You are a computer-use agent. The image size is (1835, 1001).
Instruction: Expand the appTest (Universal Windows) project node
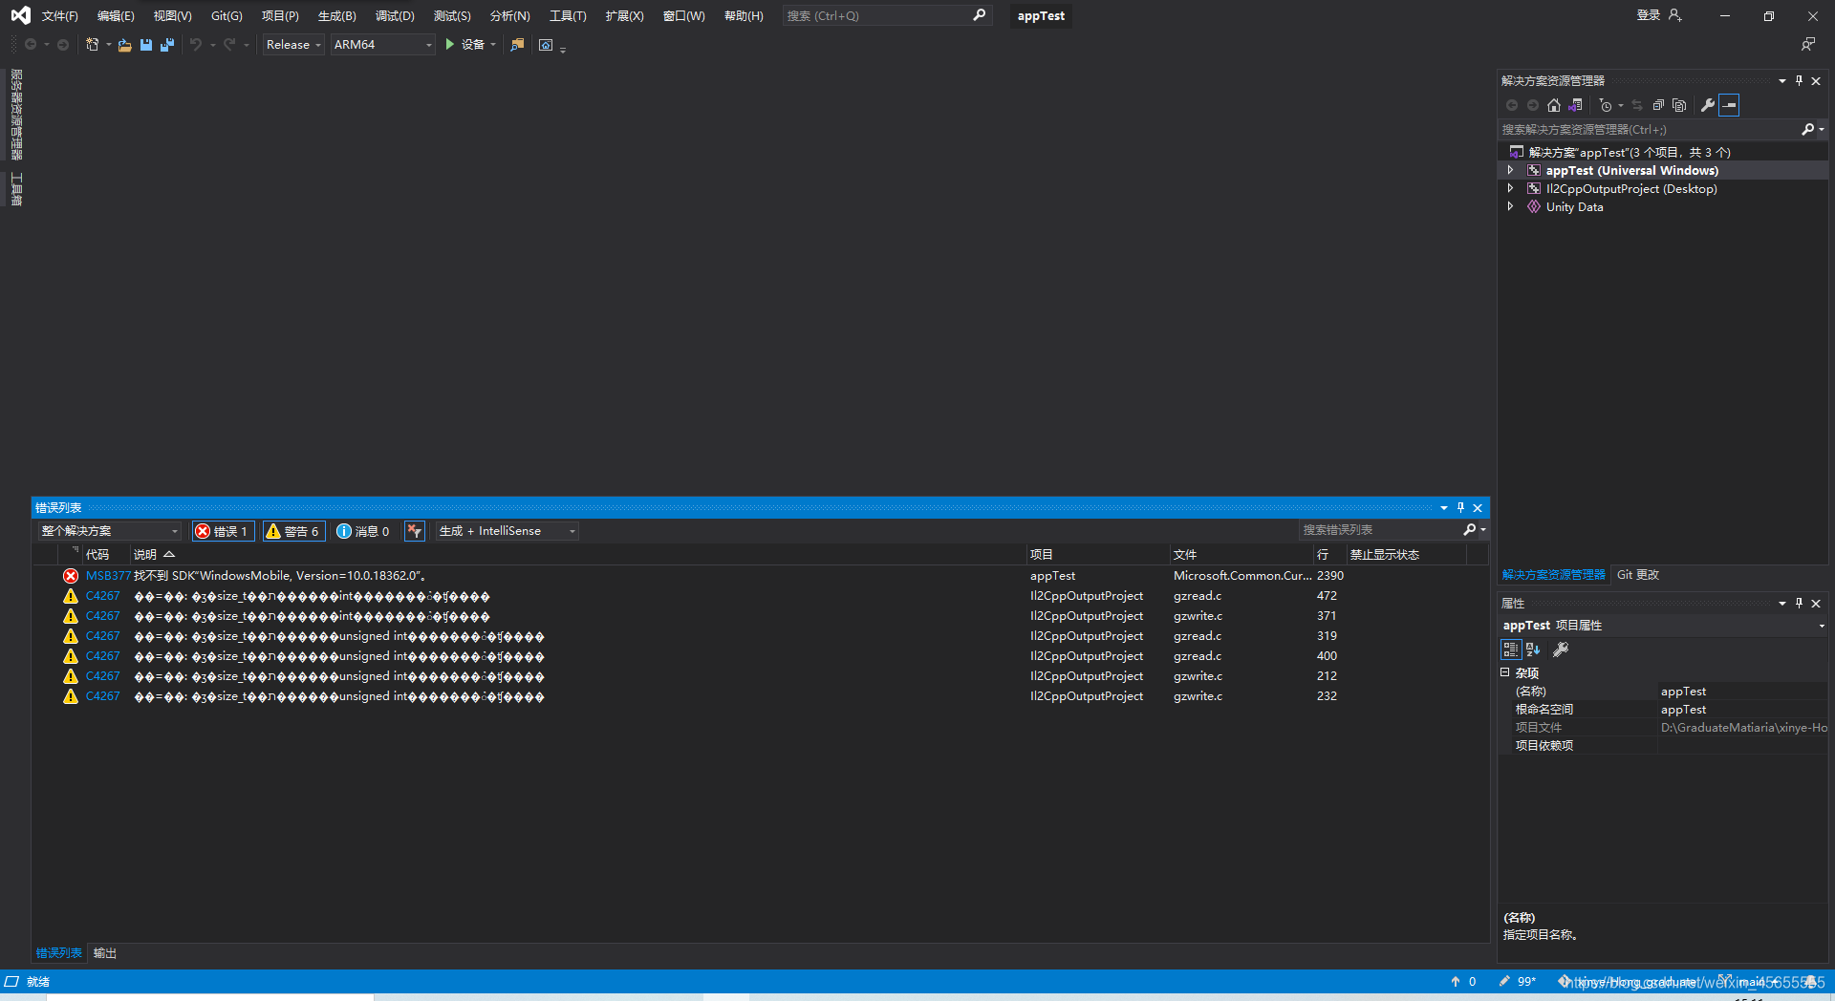[x=1510, y=170]
